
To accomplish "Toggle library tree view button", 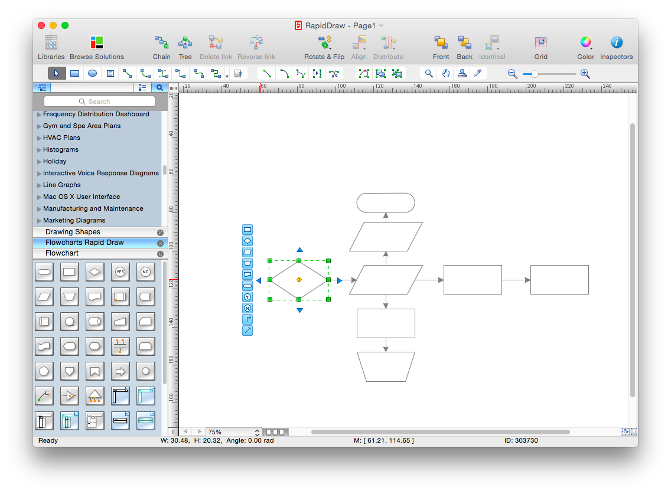I will click(x=42, y=88).
